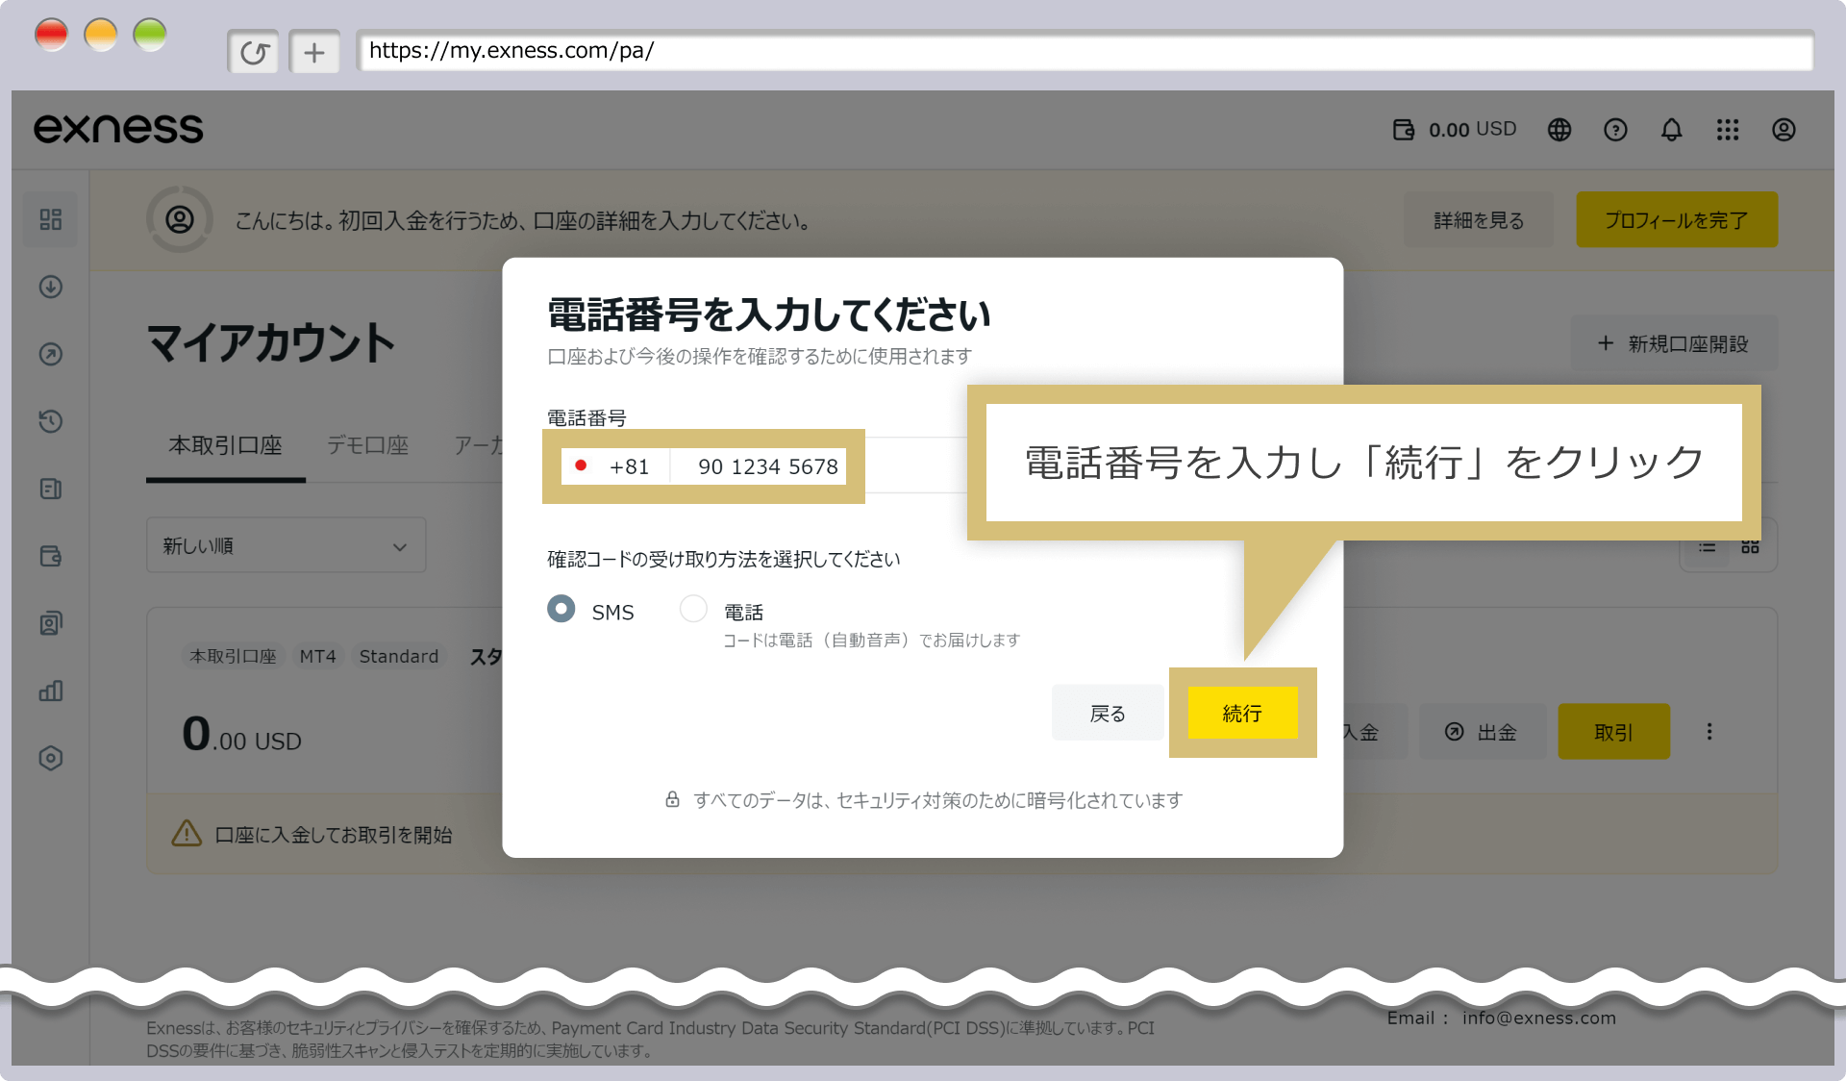The height and width of the screenshot is (1081, 1846).
Task: Click the 詳細を見る button
Action: click(1479, 220)
